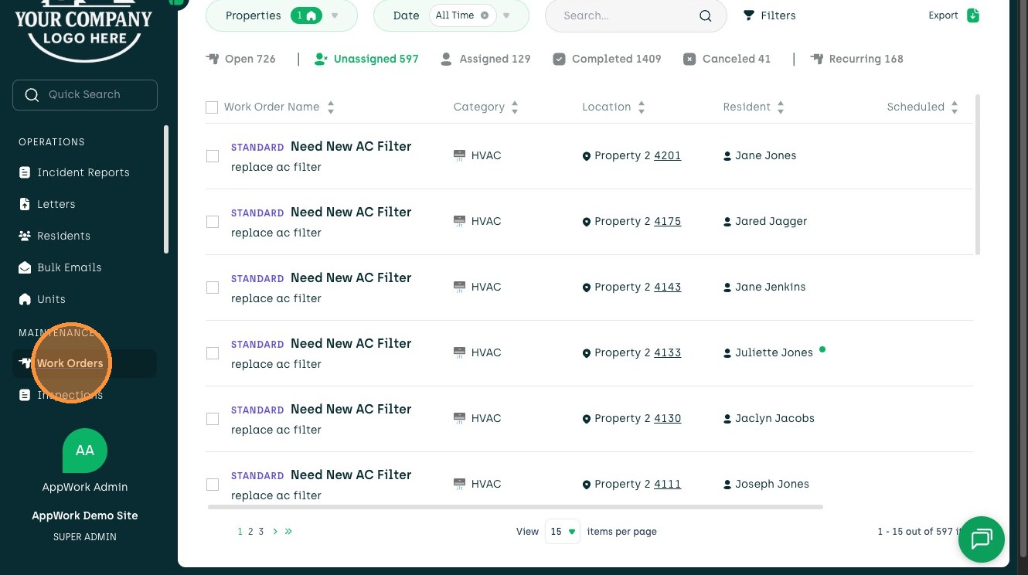Check the box for Joseph Jones work order
The height and width of the screenshot is (575, 1028).
point(213,485)
